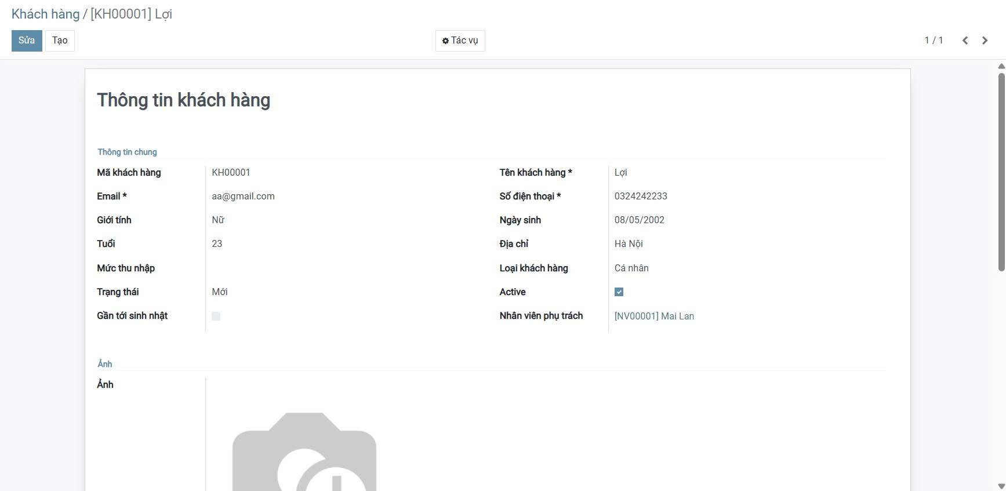Screen dimensions: 1006x491
Task: Toggle the Active checkbox
Action: point(619,292)
